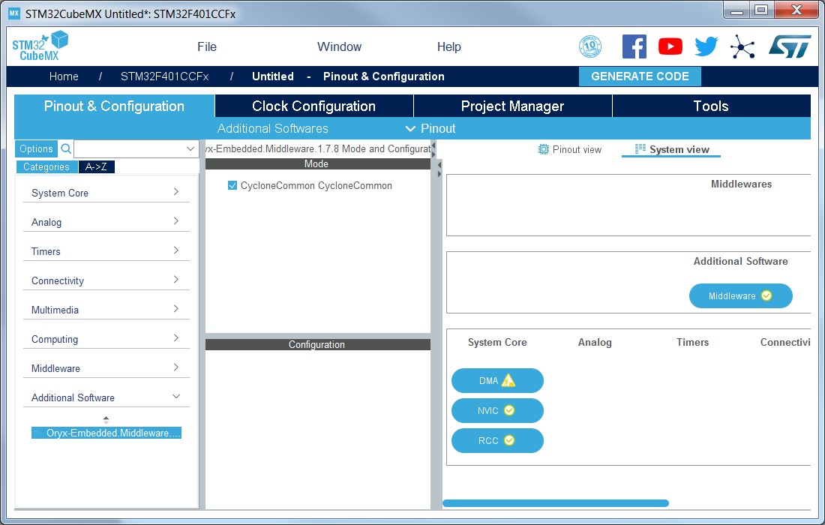Click the NVIC green check icon
This screenshot has width=825, height=525.
(x=509, y=410)
